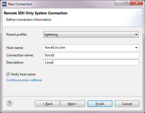The image size is (145, 113).
Task: Toggle the Verify host name checkbox
Action: point(8,74)
